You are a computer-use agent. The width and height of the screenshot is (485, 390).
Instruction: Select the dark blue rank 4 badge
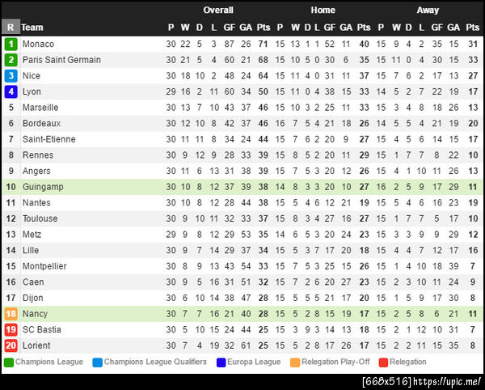(x=11, y=91)
